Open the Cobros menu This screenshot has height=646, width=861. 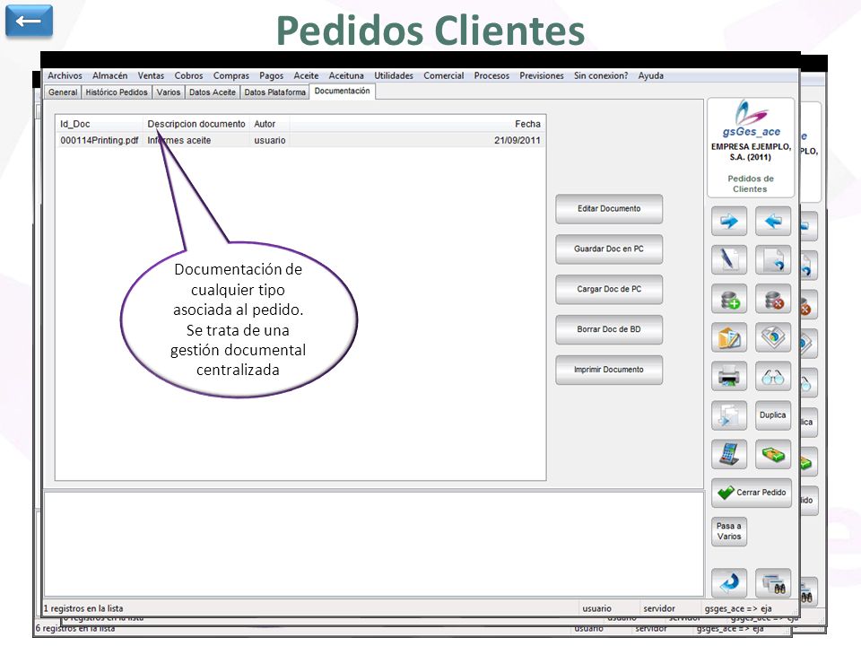[x=189, y=75]
